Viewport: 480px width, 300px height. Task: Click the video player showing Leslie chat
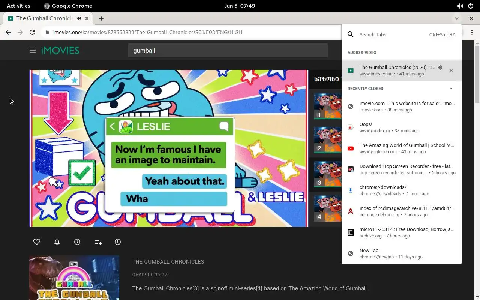coord(169,148)
